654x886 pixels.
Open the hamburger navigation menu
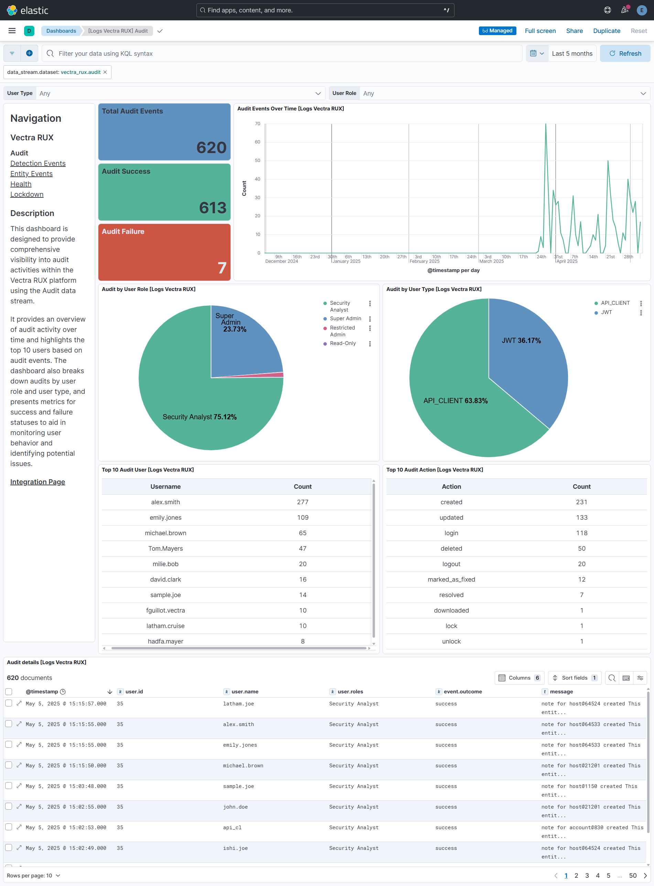[12, 31]
